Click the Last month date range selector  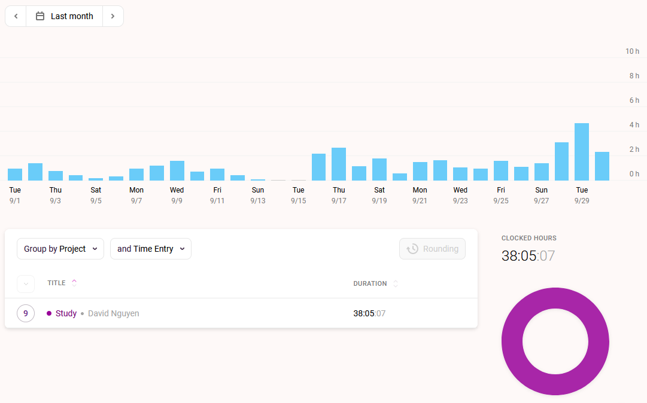pos(65,16)
